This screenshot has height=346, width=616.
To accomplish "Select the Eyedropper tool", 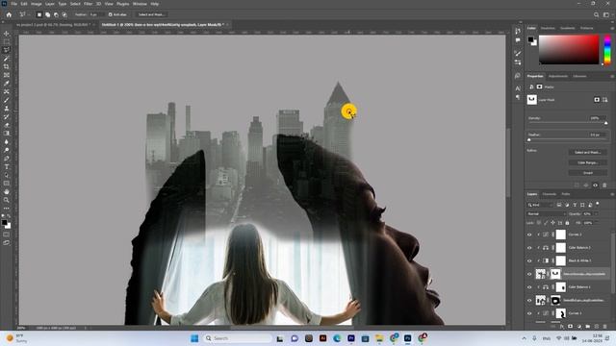I will click(7, 84).
